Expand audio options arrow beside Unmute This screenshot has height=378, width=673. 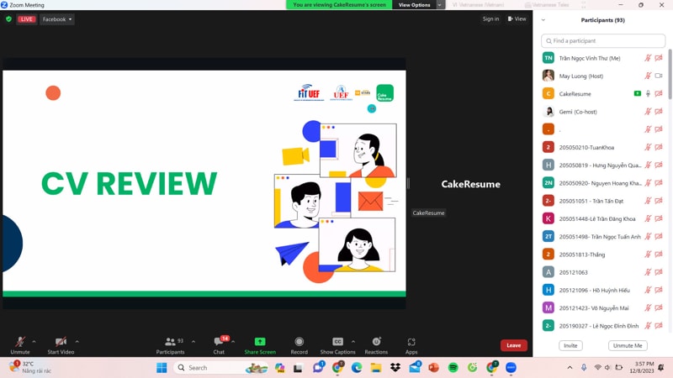[34, 341]
